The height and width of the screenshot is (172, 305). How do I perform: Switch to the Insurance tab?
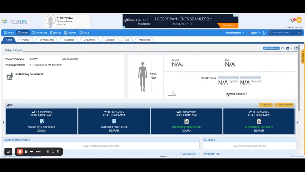tap(69, 40)
